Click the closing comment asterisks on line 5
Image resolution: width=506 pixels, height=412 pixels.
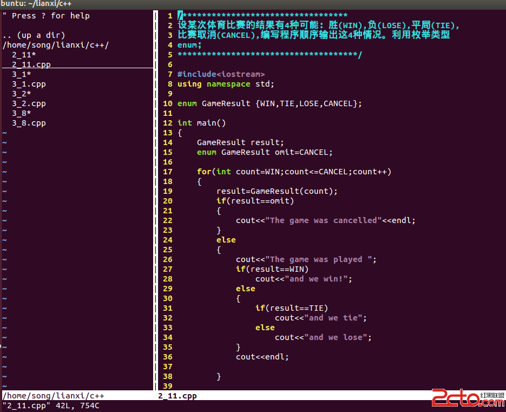point(270,55)
